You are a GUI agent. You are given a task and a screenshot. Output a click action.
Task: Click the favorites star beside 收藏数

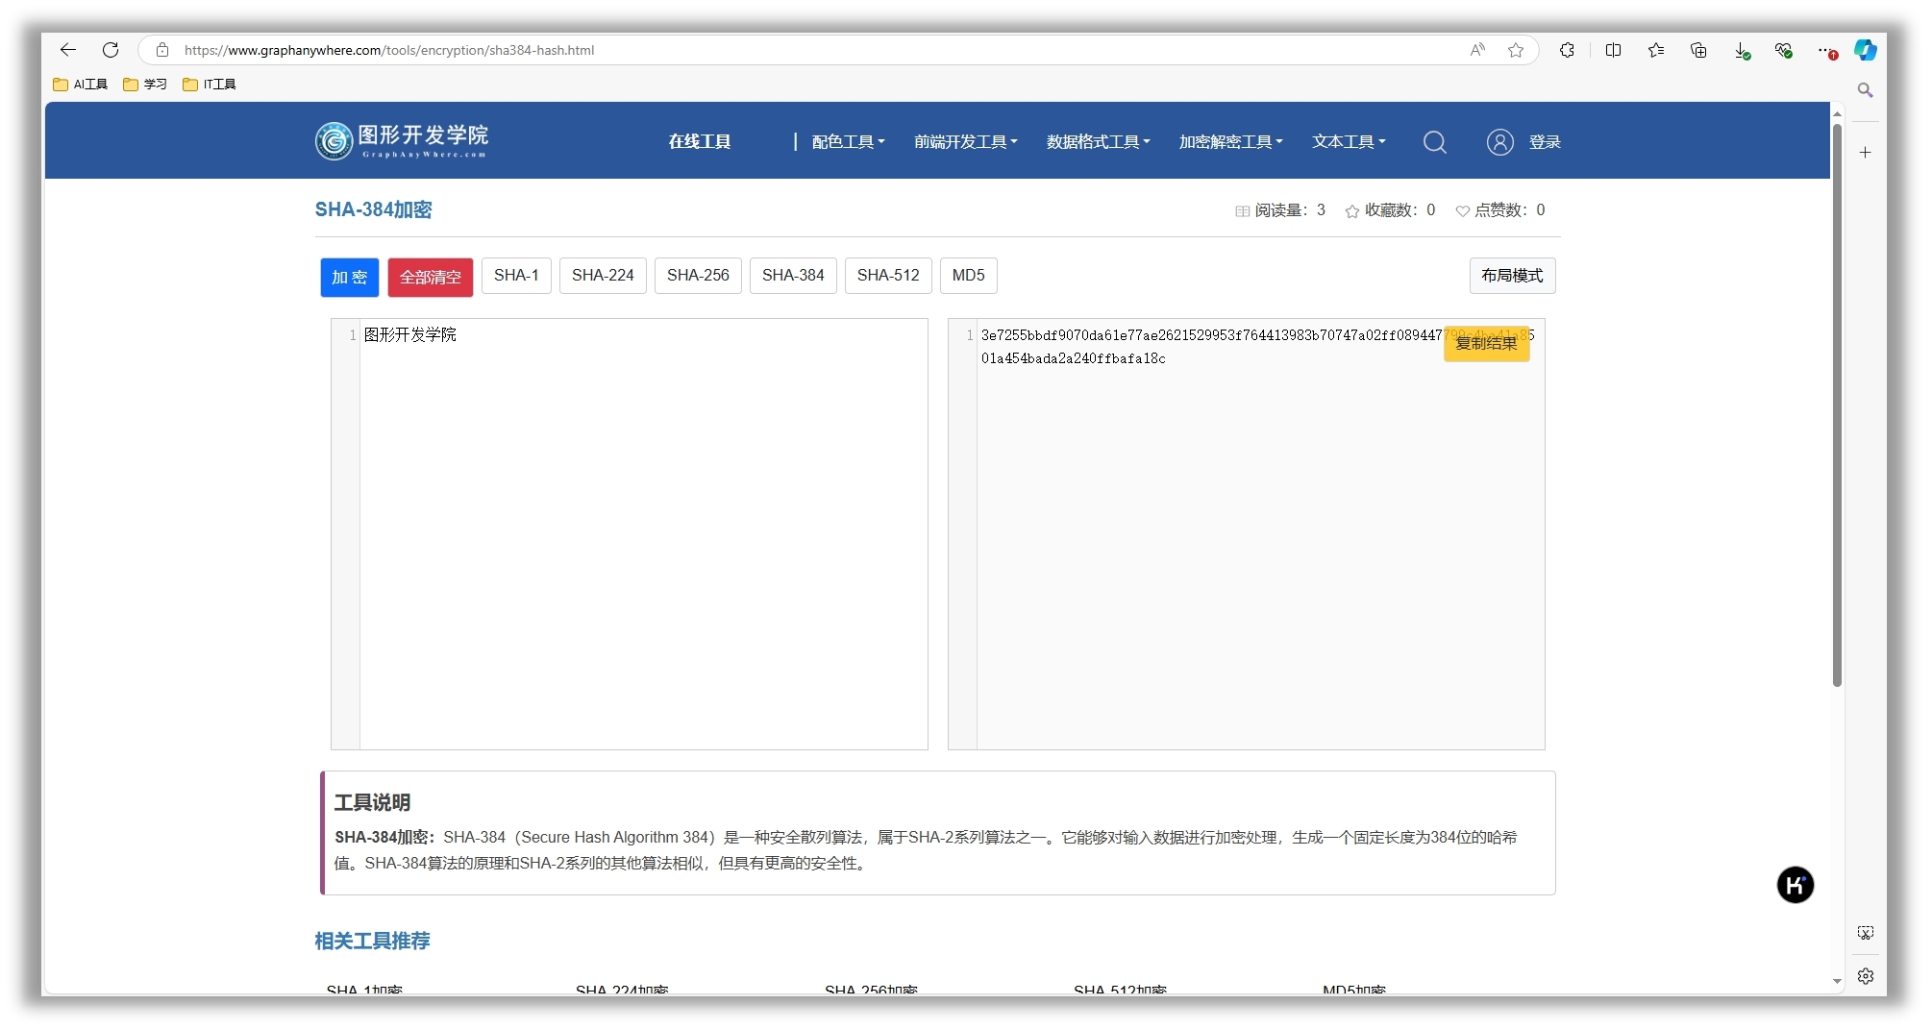click(x=1352, y=211)
